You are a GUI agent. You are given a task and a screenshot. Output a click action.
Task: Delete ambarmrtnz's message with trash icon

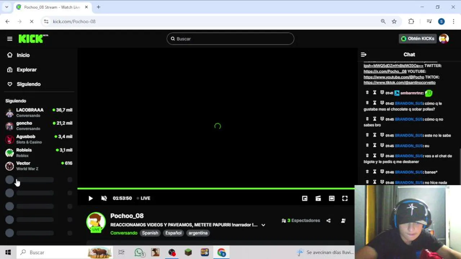pyautogui.click(x=367, y=93)
